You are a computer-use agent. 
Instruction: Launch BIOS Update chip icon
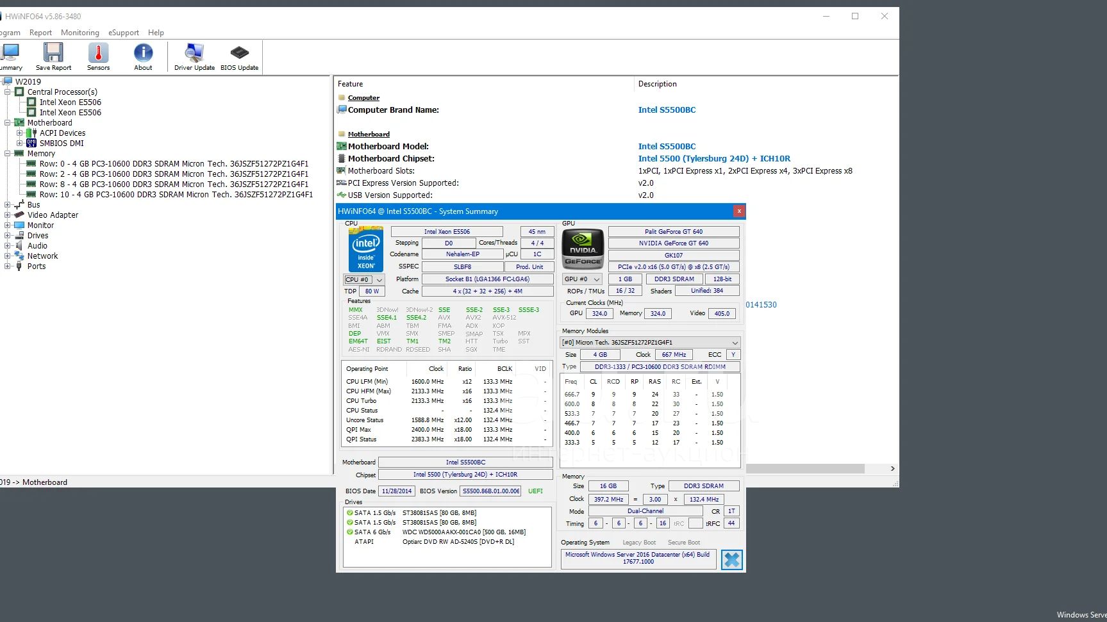239,56
